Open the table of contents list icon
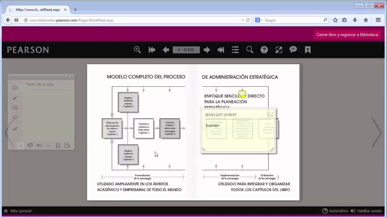 coord(235,50)
